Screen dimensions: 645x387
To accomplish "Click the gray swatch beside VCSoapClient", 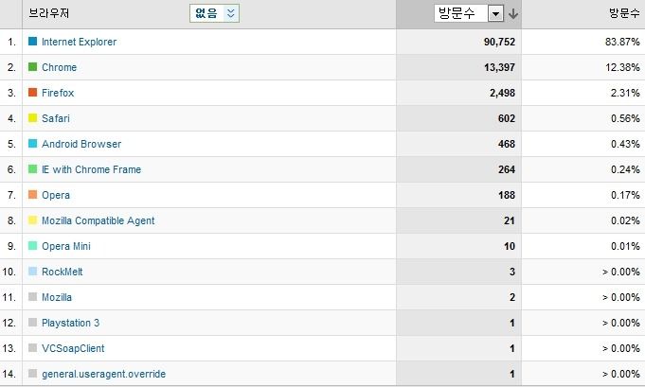I will click(x=32, y=347).
